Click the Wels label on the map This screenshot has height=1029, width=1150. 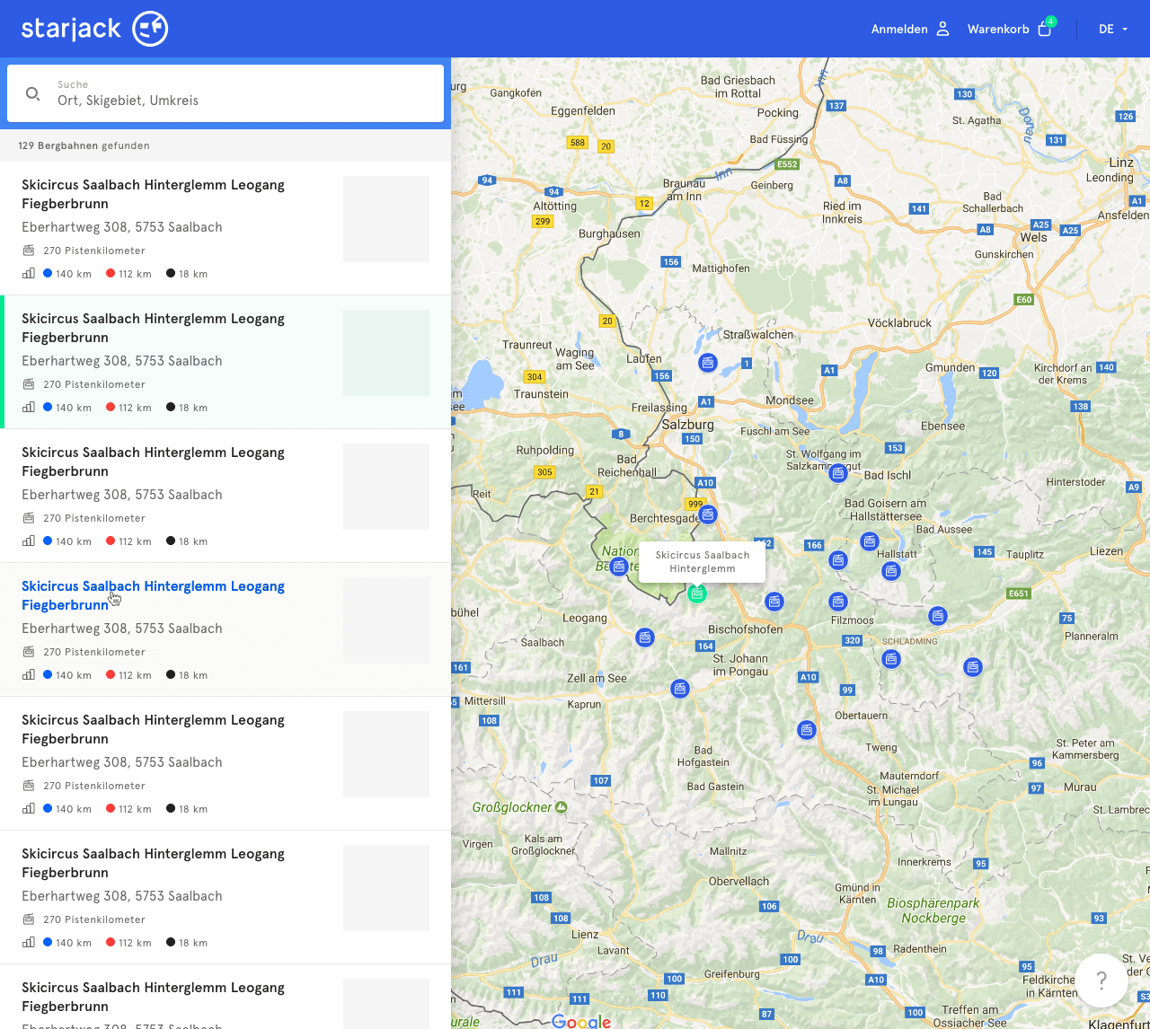(x=1033, y=237)
